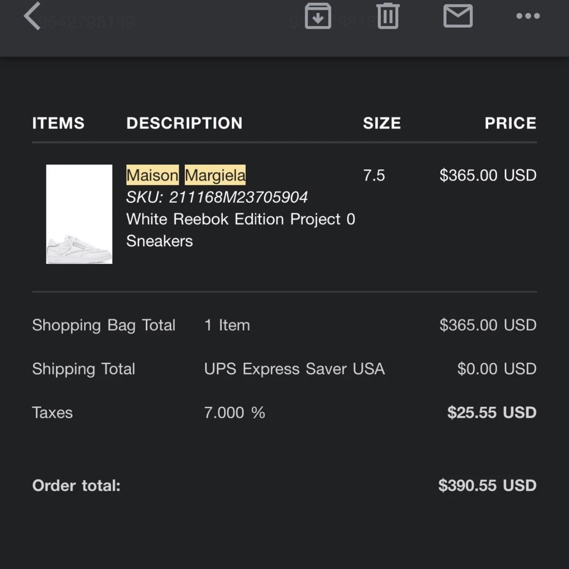
Task: Tap the size value 7.5
Action: (374, 175)
